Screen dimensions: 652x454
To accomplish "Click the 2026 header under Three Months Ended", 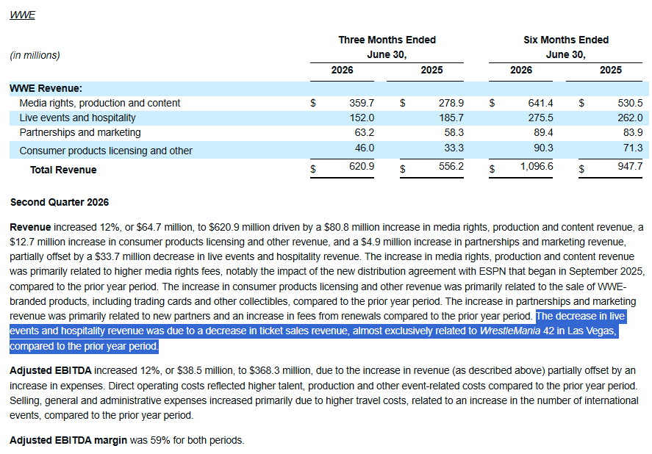I will [343, 70].
